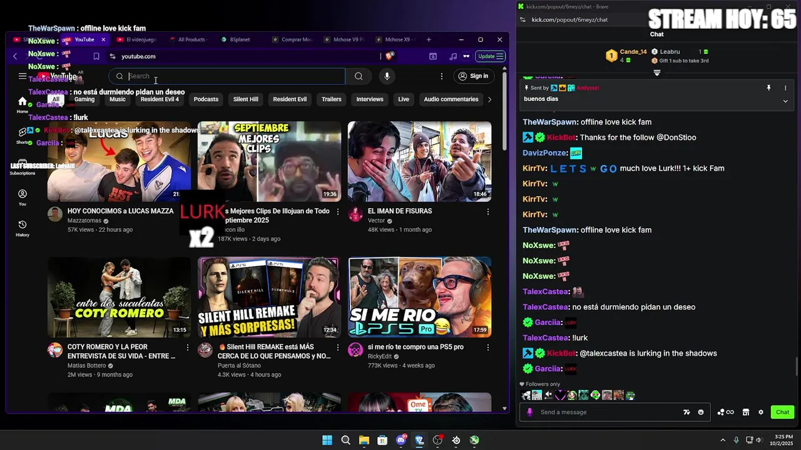Select the Resident Evil 4 filter chip
The width and height of the screenshot is (801, 450).
pyautogui.click(x=160, y=99)
